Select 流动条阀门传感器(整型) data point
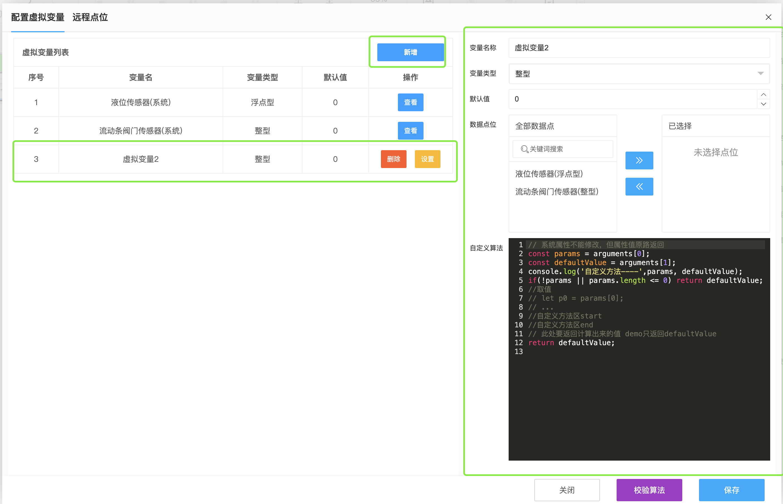 pos(557,192)
